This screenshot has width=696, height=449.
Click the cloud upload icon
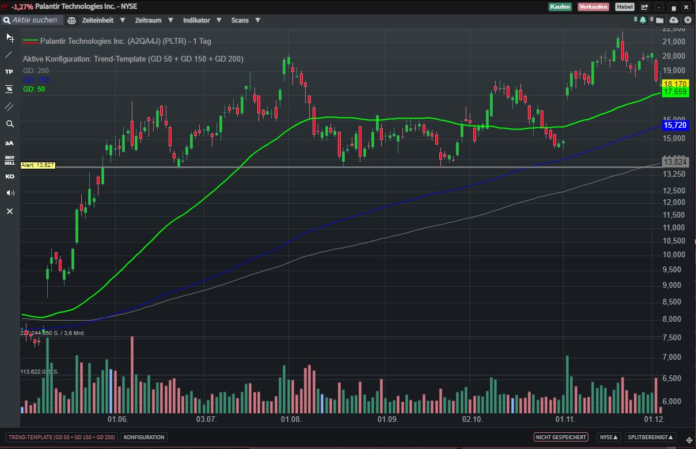[x=674, y=20]
